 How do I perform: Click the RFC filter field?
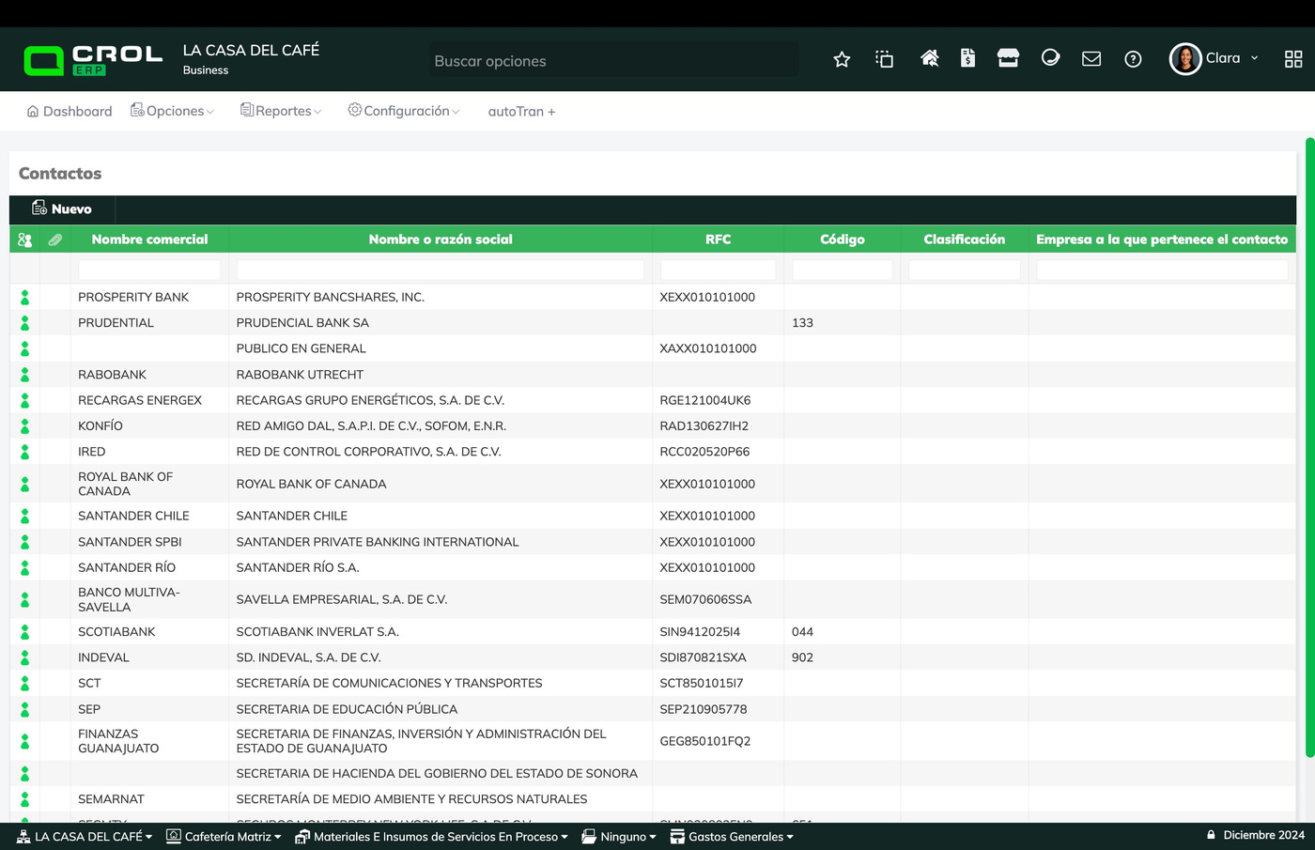click(718, 270)
